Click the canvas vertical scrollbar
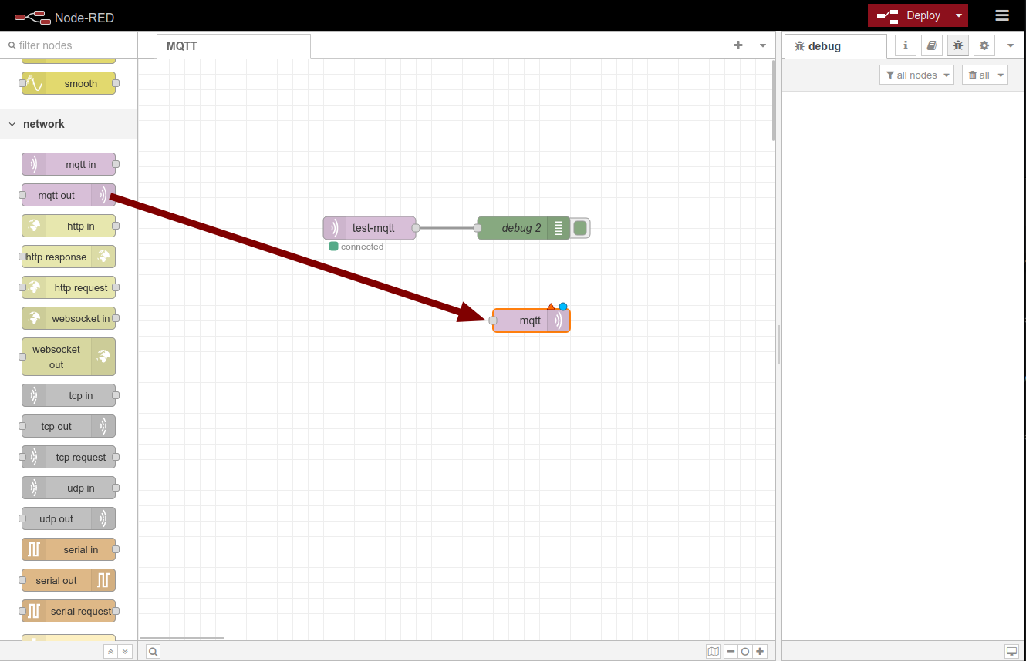This screenshot has width=1026, height=661. (x=773, y=100)
